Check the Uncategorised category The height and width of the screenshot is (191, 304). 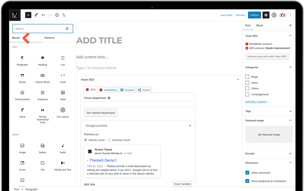(247, 94)
